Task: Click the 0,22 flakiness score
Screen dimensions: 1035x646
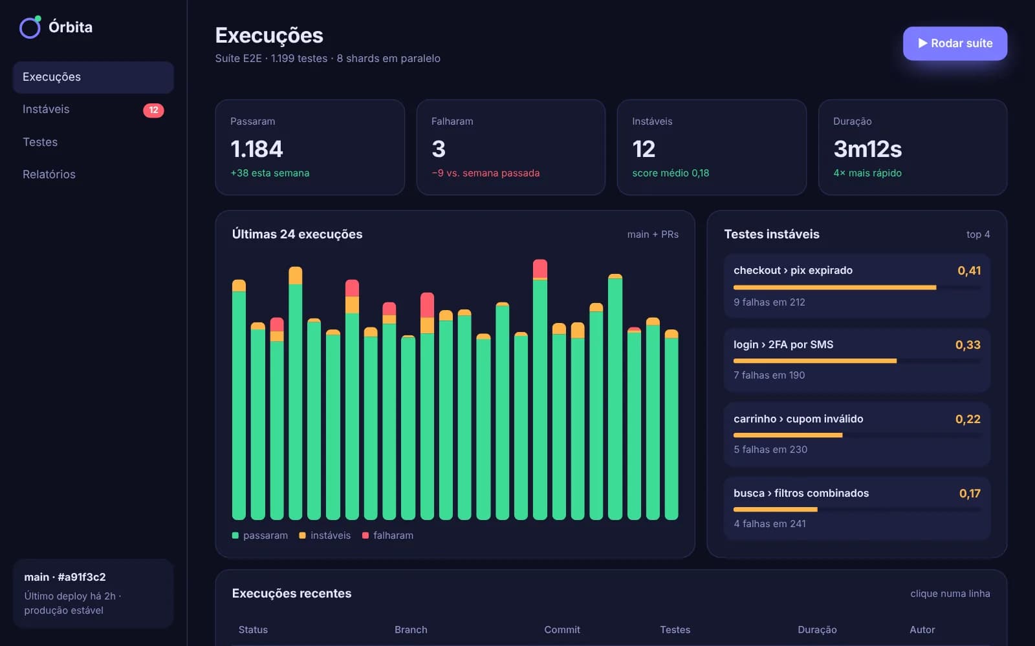Action: [968, 419]
